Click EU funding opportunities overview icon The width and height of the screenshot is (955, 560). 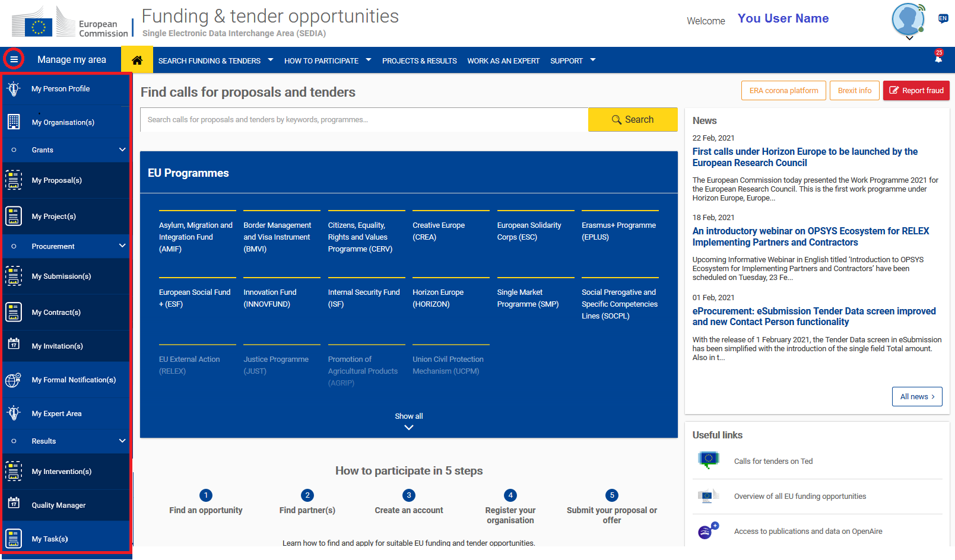click(x=708, y=496)
